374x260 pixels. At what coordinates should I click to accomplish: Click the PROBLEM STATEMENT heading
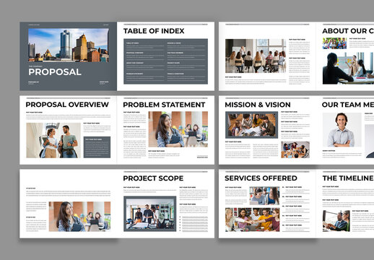(x=164, y=105)
